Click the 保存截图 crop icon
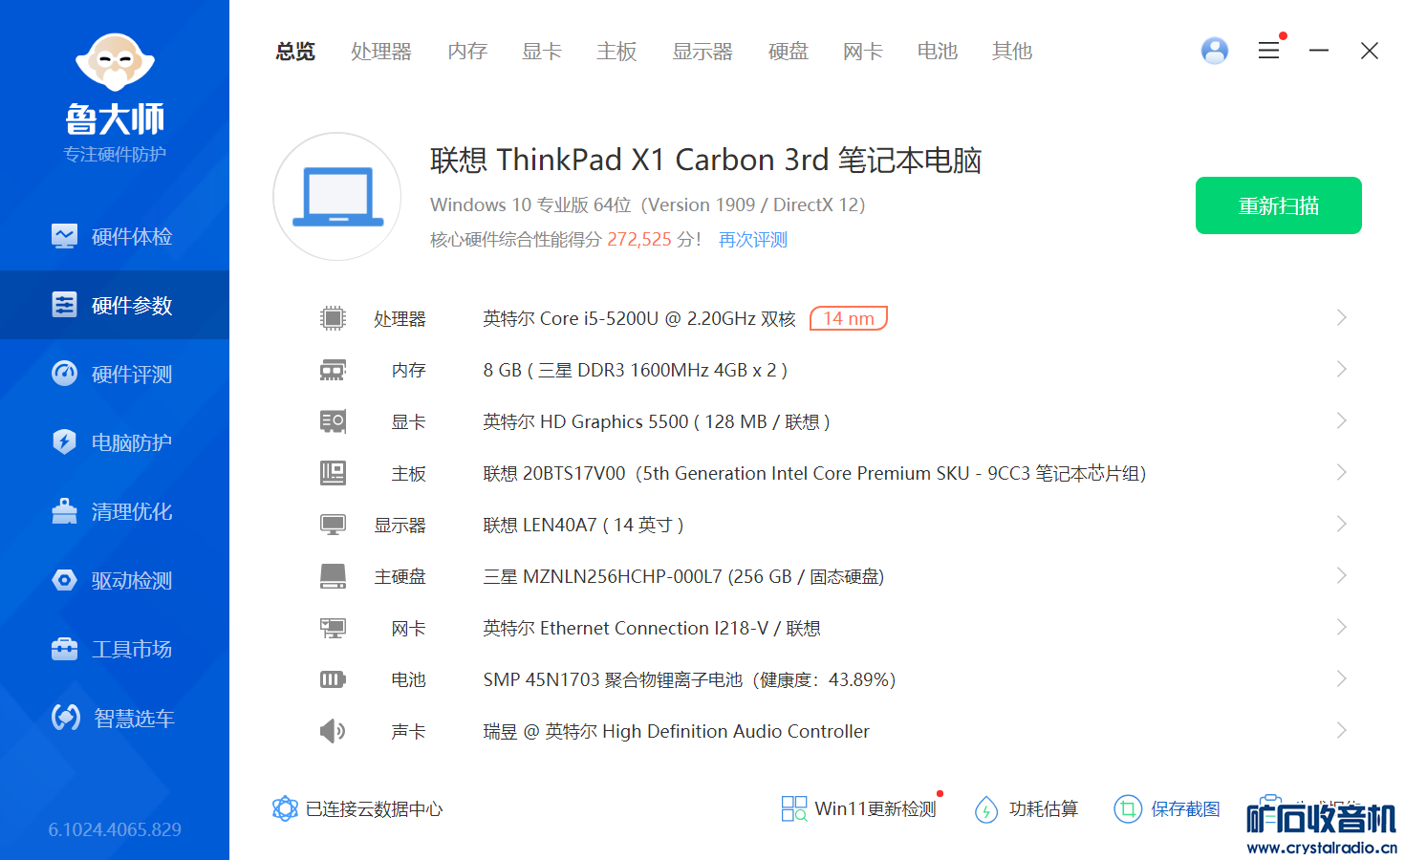Viewport: 1405px width, 860px height. point(1128,809)
